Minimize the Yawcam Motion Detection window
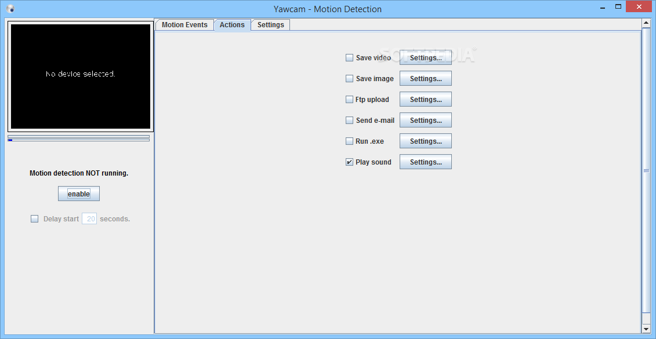This screenshot has height=339, width=656. coord(602,7)
